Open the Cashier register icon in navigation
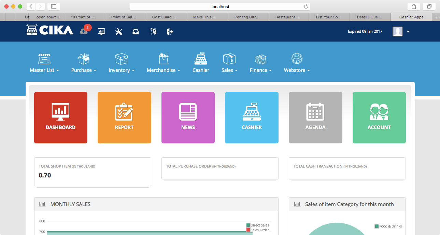The width and height of the screenshot is (440, 235). 201,63
